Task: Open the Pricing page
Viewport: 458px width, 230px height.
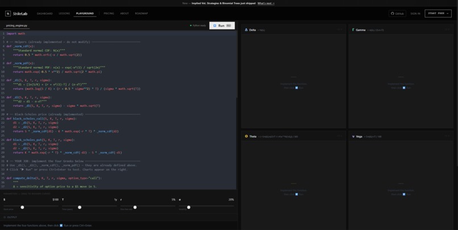Action: [109, 14]
